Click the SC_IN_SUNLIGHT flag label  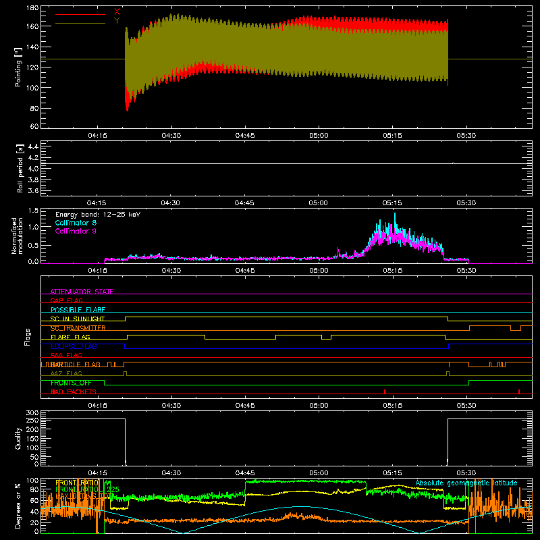coord(78,319)
